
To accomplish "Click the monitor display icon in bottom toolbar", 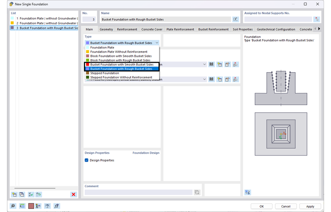I will coord(47,206).
